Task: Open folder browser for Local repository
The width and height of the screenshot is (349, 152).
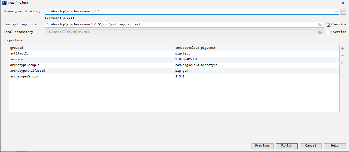Action: [320, 32]
